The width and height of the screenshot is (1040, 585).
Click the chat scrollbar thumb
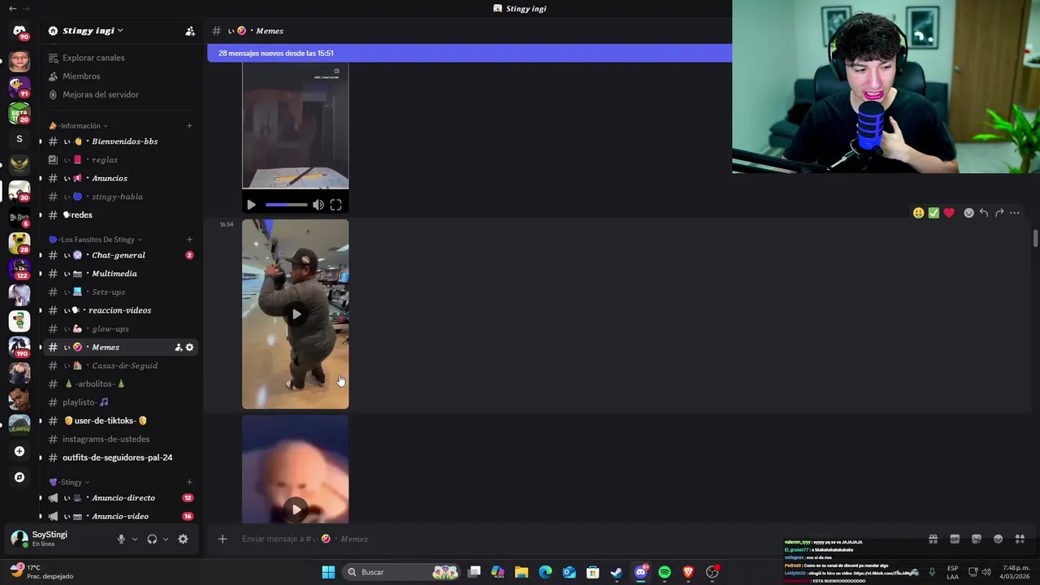click(x=1035, y=239)
